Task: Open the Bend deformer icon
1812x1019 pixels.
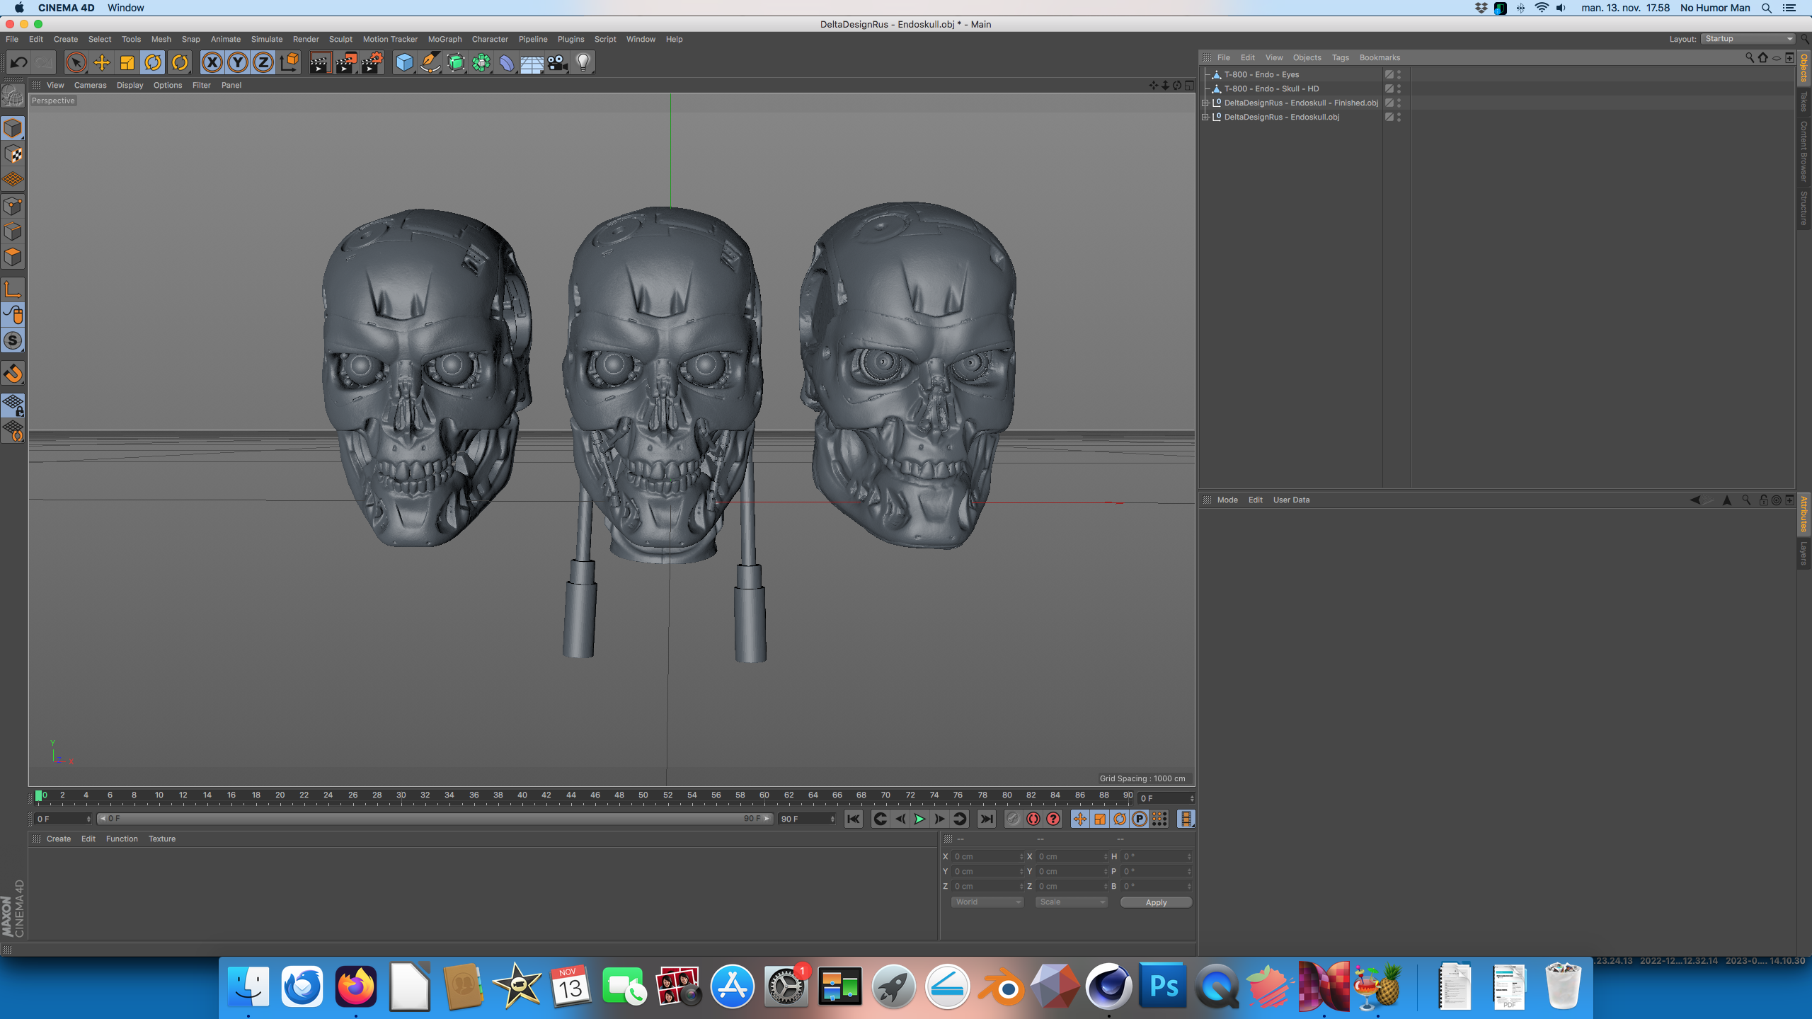Action: pyautogui.click(x=507, y=62)
